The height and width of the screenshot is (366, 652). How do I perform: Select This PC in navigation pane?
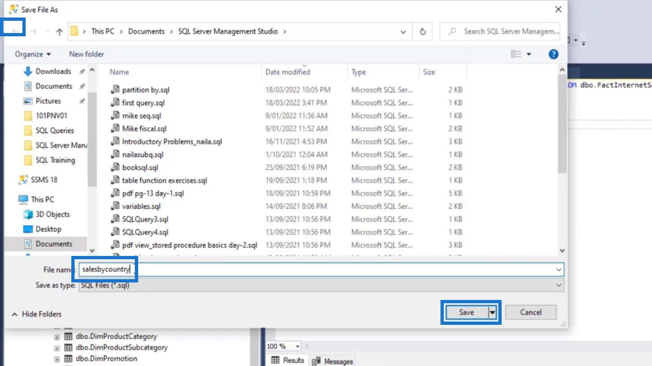point(42,199)
